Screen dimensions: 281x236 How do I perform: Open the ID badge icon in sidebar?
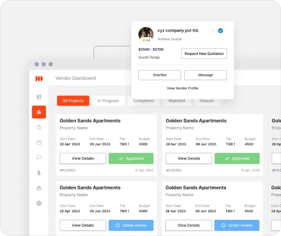point(39,188)
